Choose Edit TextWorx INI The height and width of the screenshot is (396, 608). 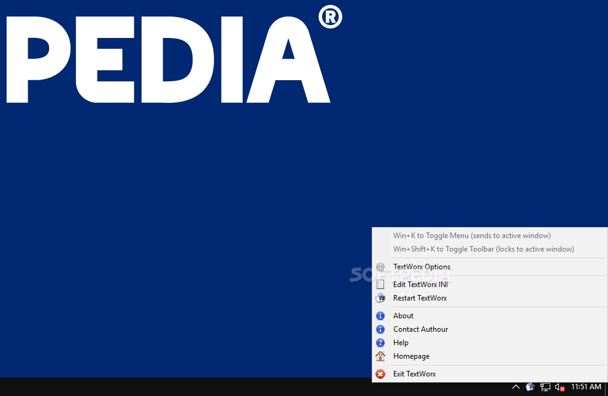pyautogui.click(x=490, y=285)
